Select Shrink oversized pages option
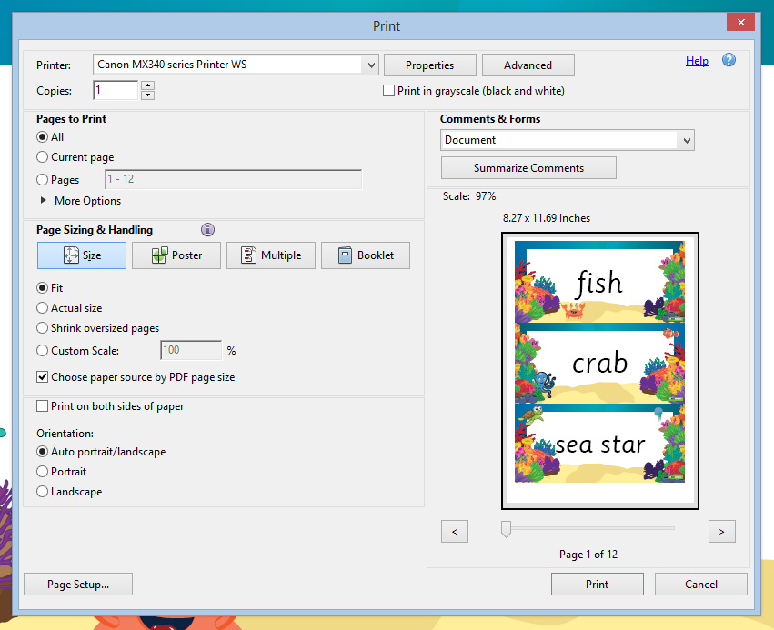The height and width of the screenshot is (630, 774). click(x=43, y=328)
